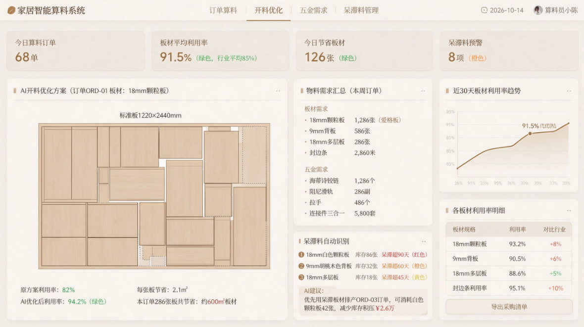Click the 对比行业 column header
This screenshot has height=327, width=584.
554,230
